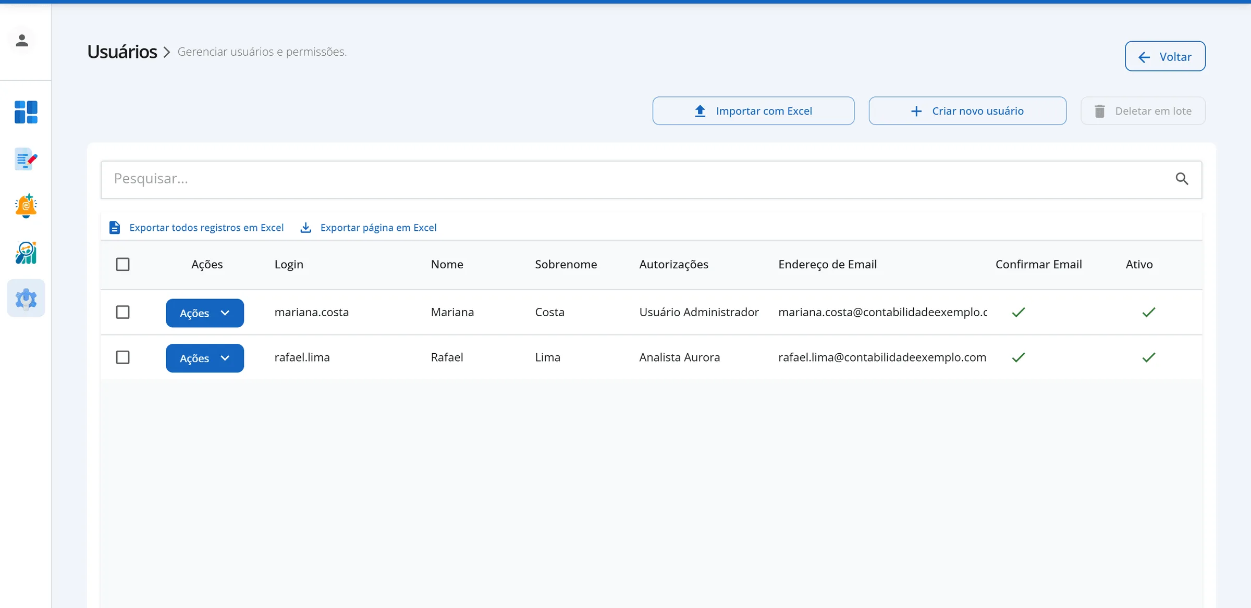The width and height of the screenshot is (1251, 608).
Task: Tick the select-all checkbox in table header
Action: coord(122,265)
